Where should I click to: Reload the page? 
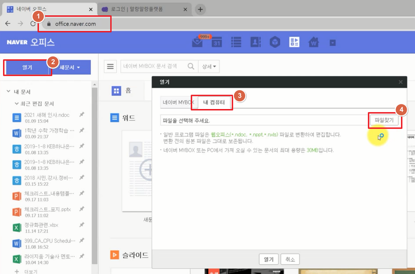(x=33, y=23)
